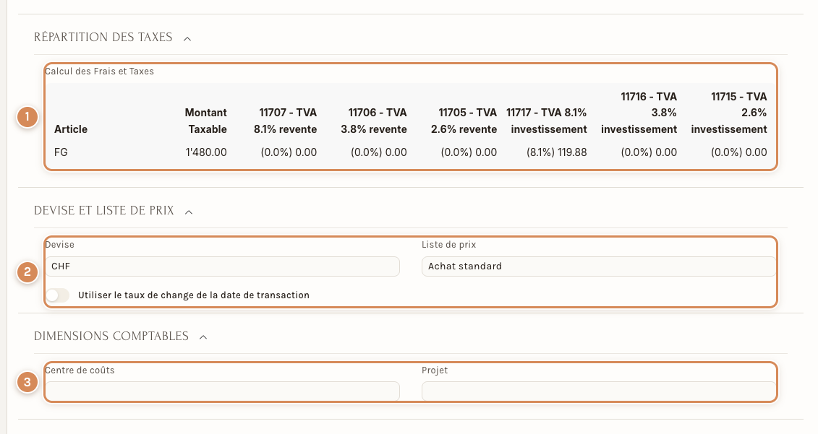This screenshot has width=818, height=434.
Task: Click the exchange rate toggle label text
Action: pyautogui.click(x=194, y=295)
